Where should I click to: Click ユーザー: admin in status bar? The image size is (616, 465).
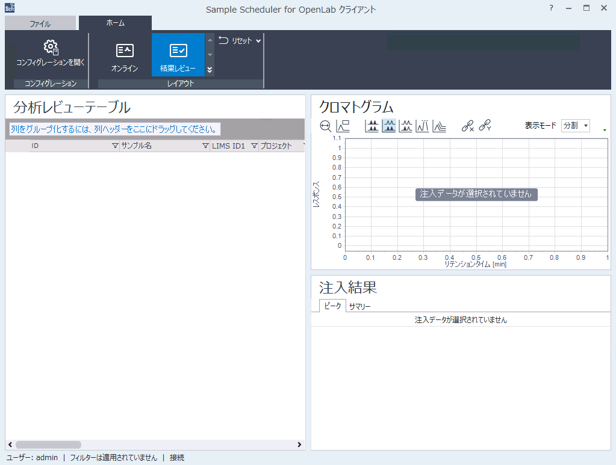pos(32,458)
